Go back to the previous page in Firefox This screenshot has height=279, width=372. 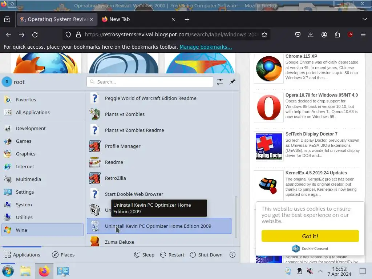(x=9, y=35)
